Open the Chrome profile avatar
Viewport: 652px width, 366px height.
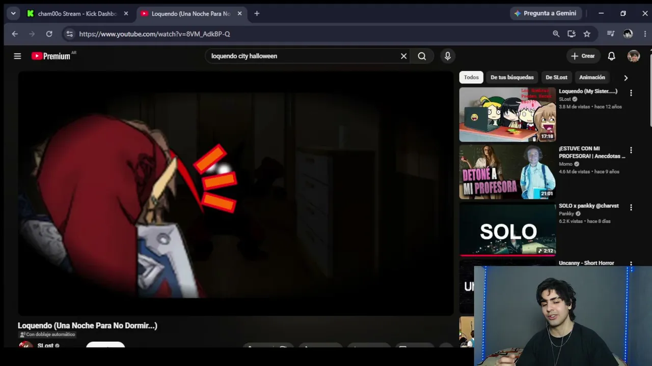(628, 34)
